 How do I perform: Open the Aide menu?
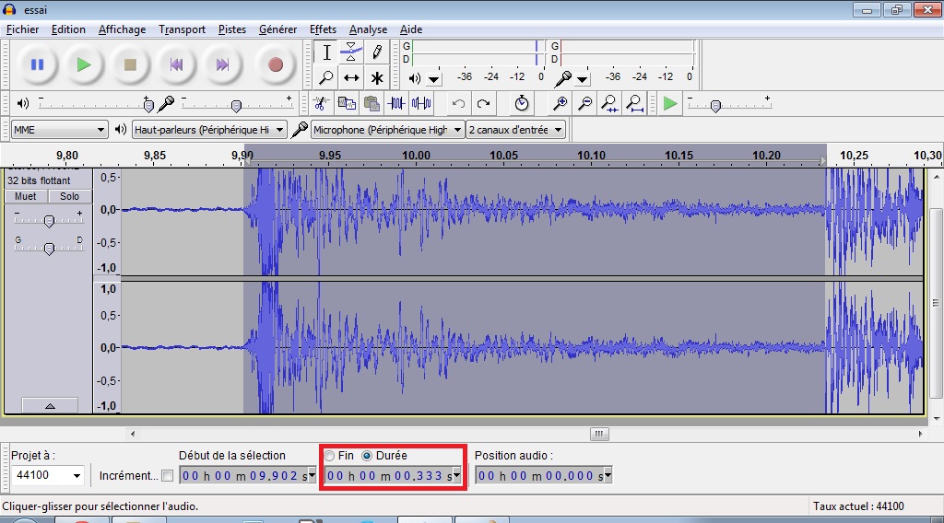pos(411,29)
